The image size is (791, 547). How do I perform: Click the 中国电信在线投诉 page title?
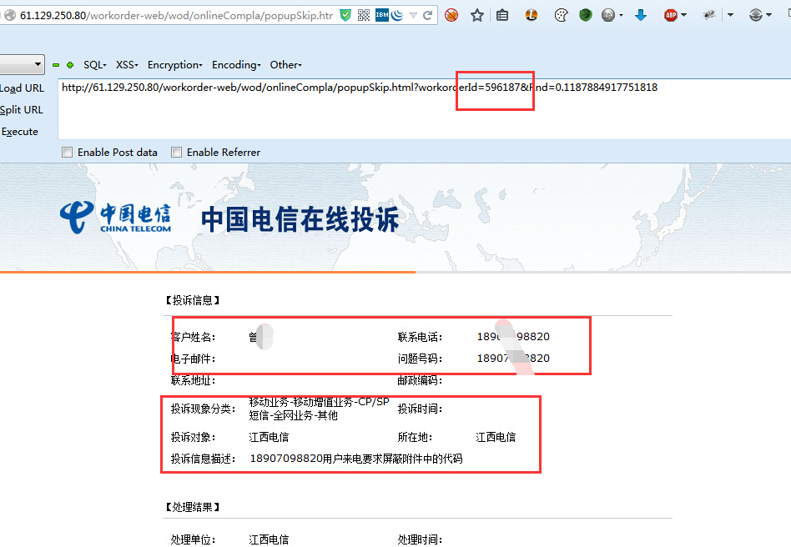click(x=300, y=219)
